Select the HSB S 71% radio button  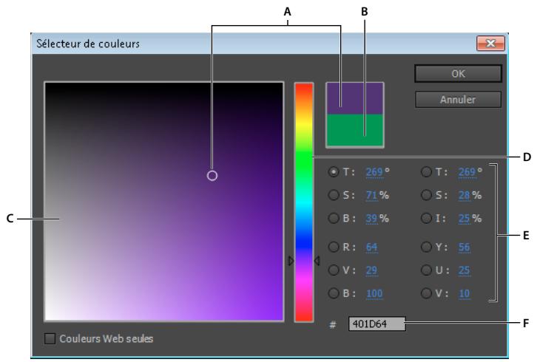tap(334, 195)
